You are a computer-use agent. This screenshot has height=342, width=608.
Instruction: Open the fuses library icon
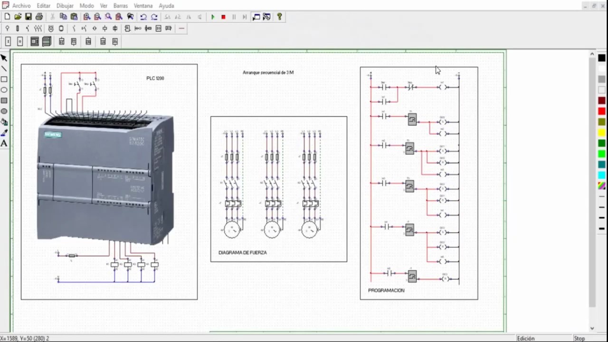coord(18,28)
